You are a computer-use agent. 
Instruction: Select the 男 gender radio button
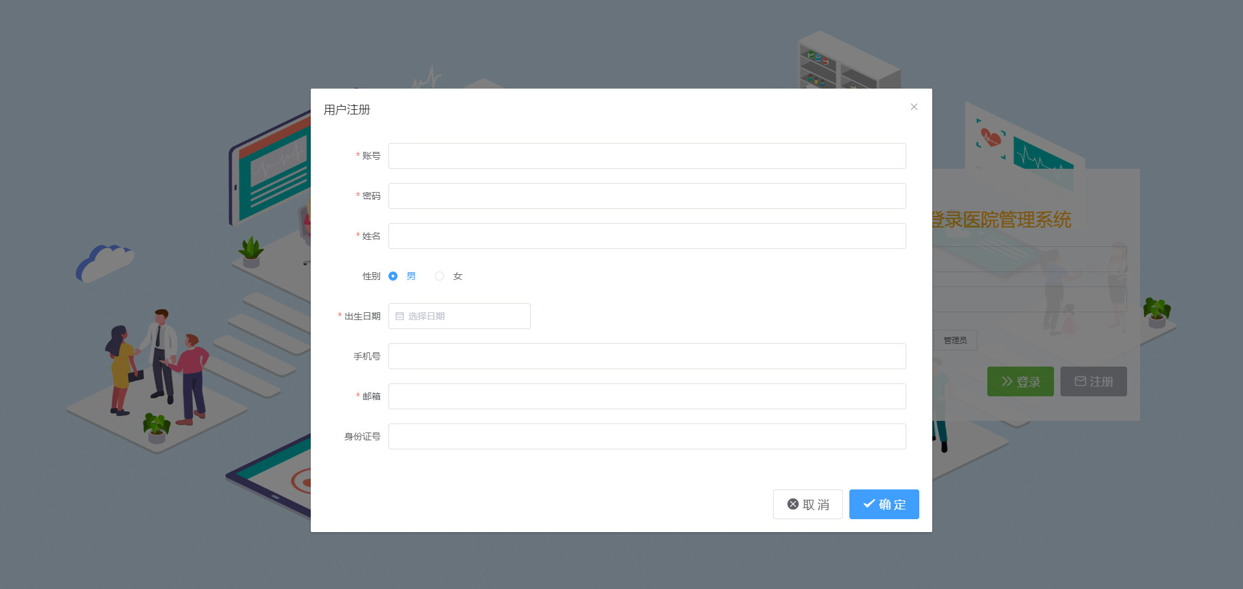pos(393,276)
